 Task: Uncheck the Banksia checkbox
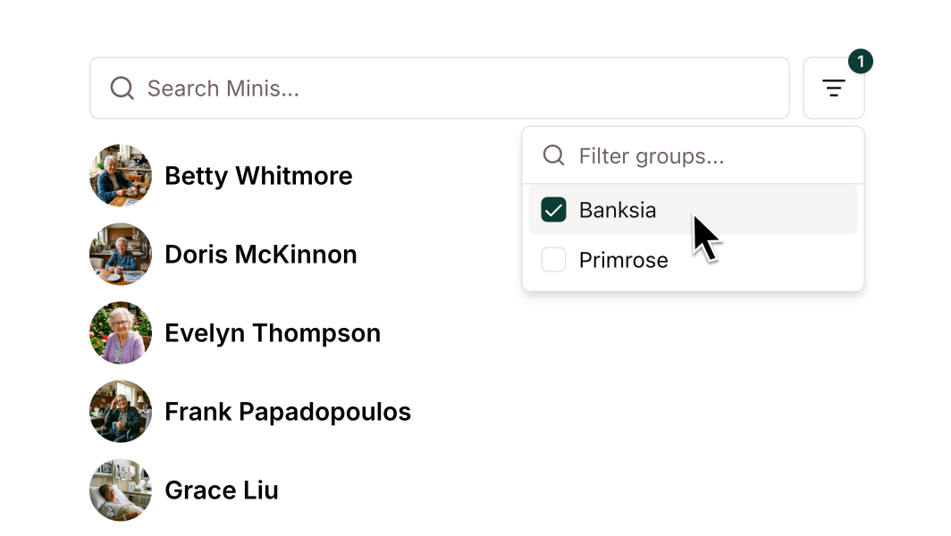click(554, 210)
